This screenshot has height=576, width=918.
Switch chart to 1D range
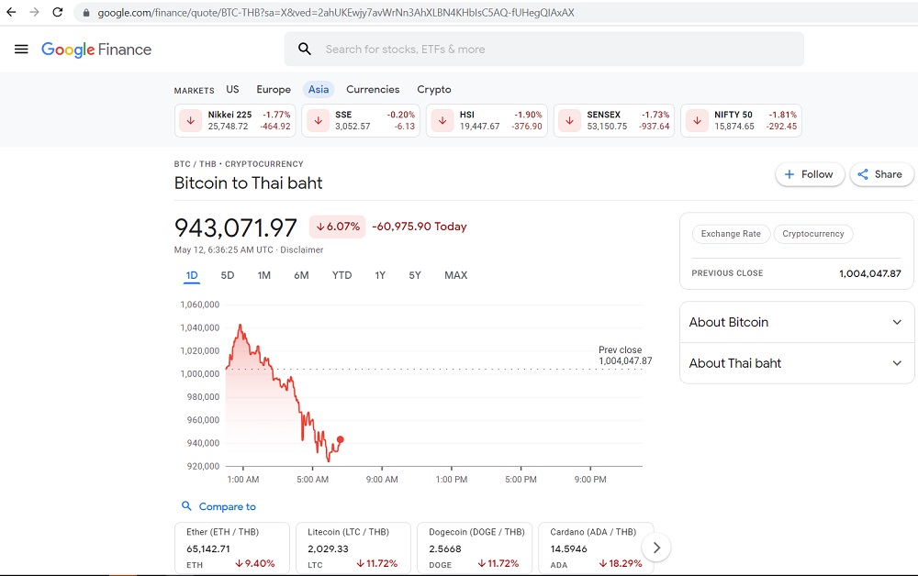click(192, 275)
